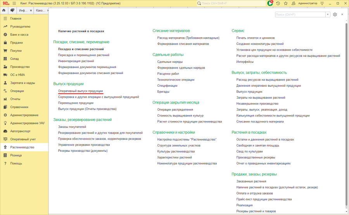349x215 pixels.
Task: Open Структура земельных участков
Action: click(x=179, y=145)
